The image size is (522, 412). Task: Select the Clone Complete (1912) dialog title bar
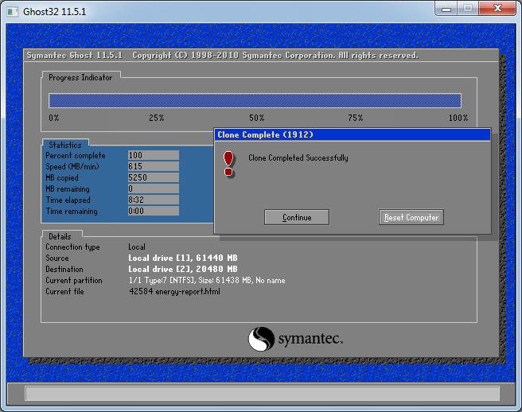point(352,134)
